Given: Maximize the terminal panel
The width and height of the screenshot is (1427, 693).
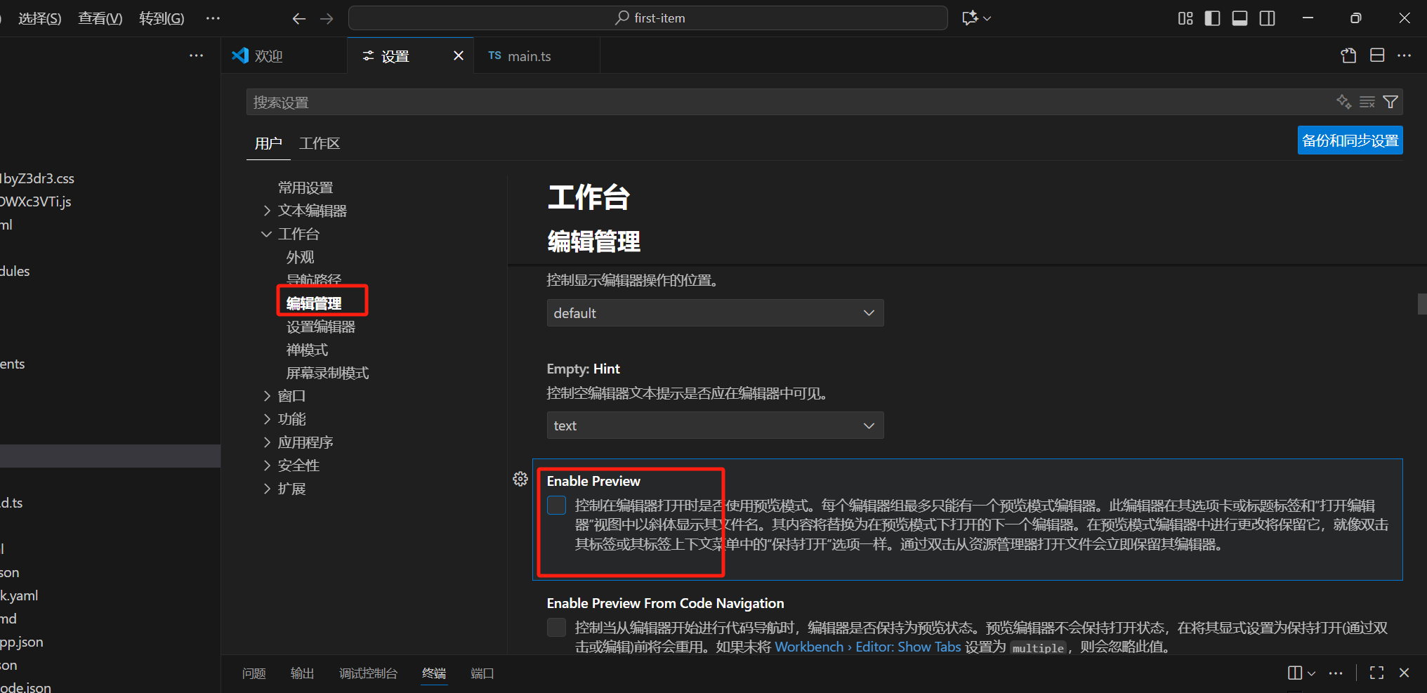Looking at the screenshot, I should click(x=1375, y=673).
